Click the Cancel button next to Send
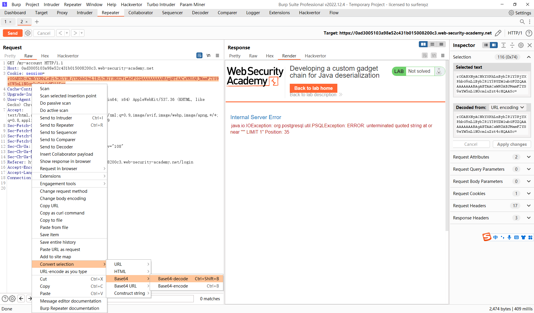This screenshot has width=534, height=313. [x=44, y=33]
